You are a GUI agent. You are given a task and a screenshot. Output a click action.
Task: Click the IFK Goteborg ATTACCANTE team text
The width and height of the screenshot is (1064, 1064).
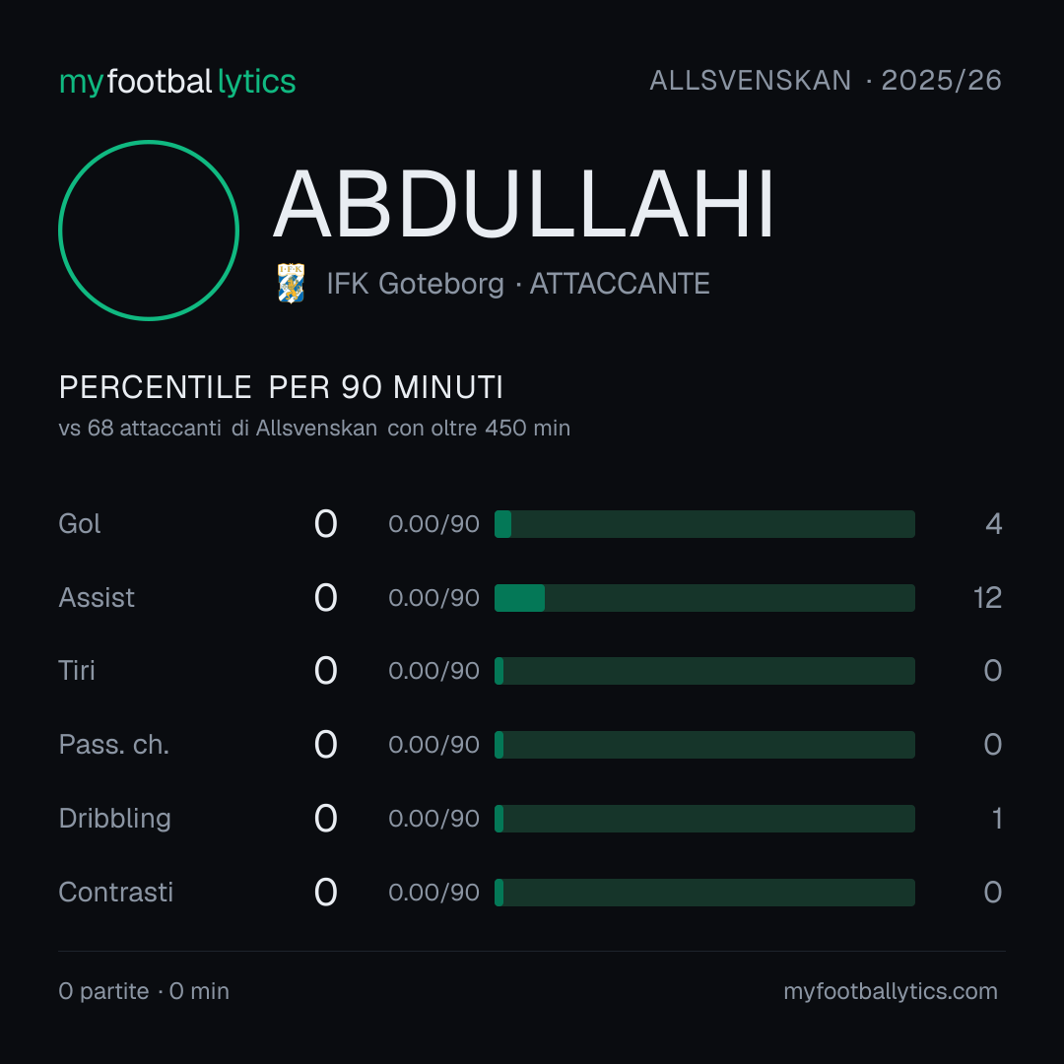518,284
